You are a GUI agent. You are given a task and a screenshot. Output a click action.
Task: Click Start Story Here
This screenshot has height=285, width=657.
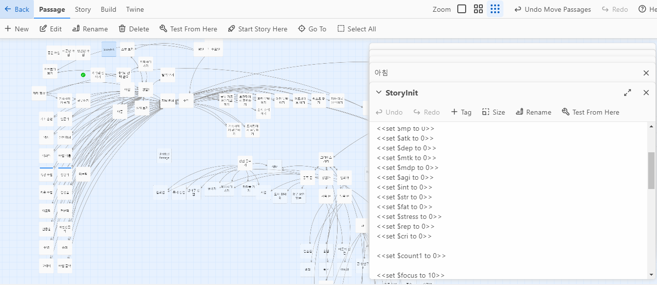[258, 29]
